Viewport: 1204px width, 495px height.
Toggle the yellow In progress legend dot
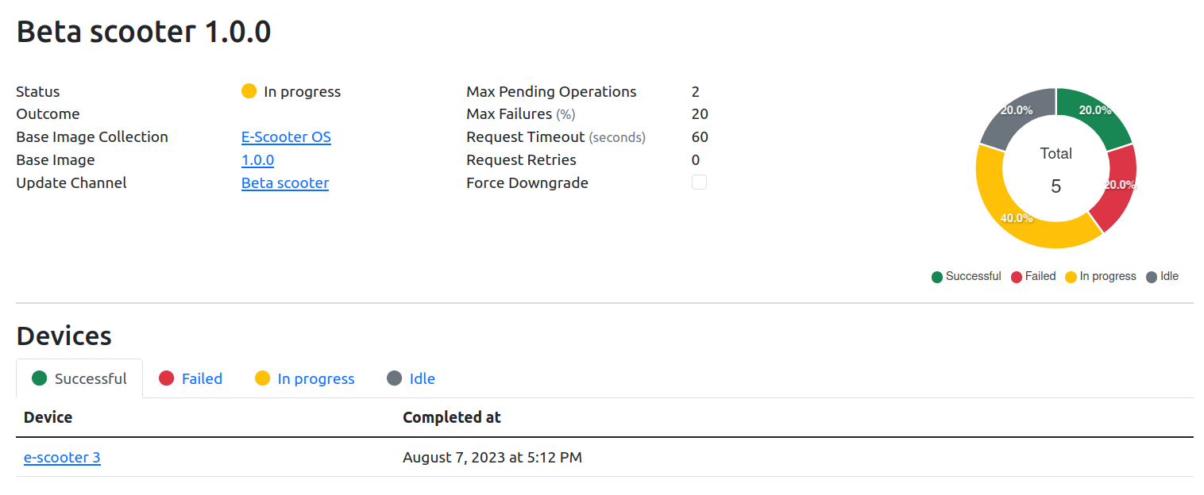click(x=1071, y=277)
